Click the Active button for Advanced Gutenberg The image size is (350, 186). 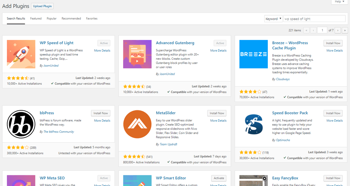pyautogui.click(x=220, y=43)
